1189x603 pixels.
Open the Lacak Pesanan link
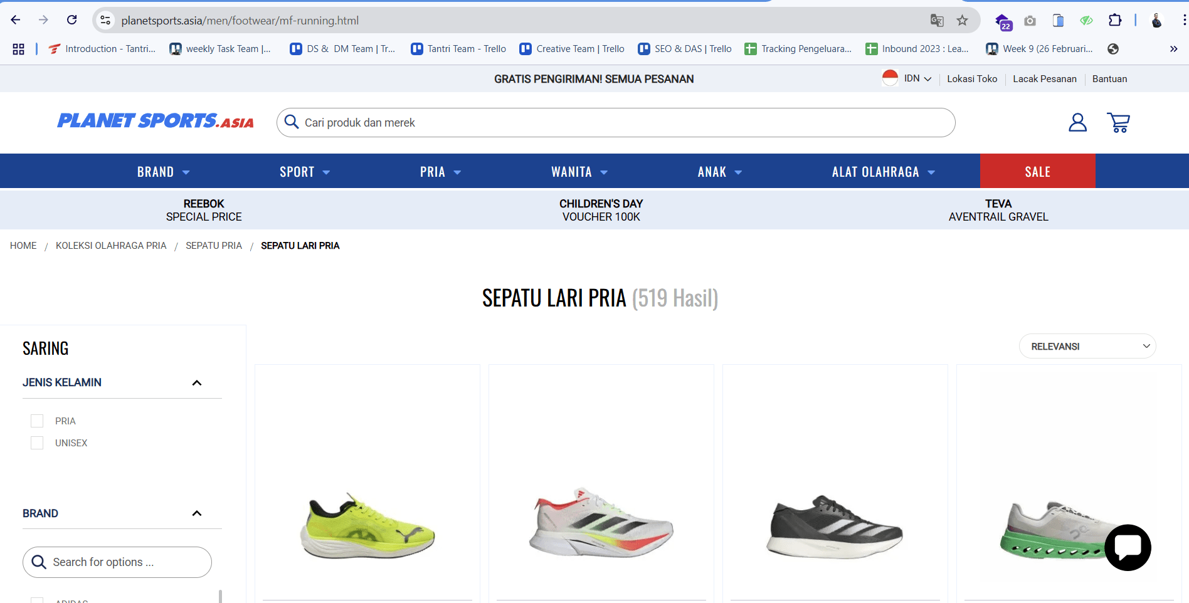1045,78
